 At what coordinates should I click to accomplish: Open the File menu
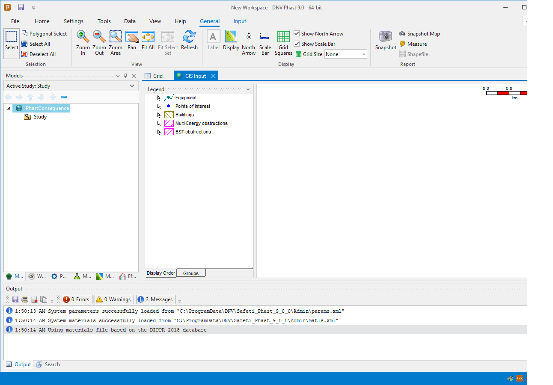[x=15, y=21]
